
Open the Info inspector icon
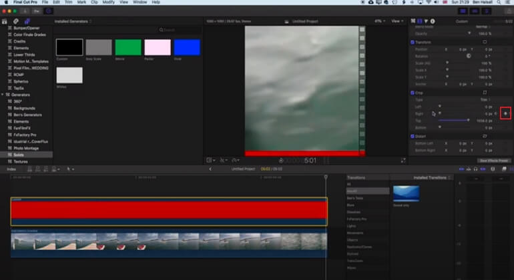(x=433, y=21)
